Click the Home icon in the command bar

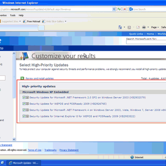pyautogui.click(x=120, y=27)
